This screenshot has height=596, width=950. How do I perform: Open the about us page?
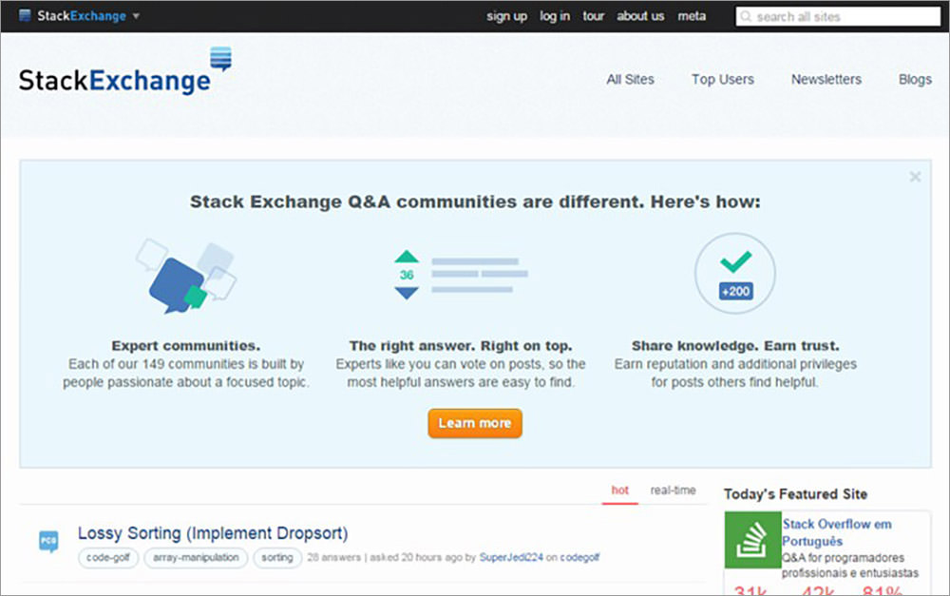pyautogui.click(x=640, y=16)
